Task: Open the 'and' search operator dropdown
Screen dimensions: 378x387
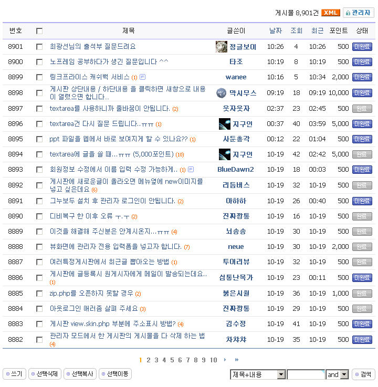Action: pos(344,374)
